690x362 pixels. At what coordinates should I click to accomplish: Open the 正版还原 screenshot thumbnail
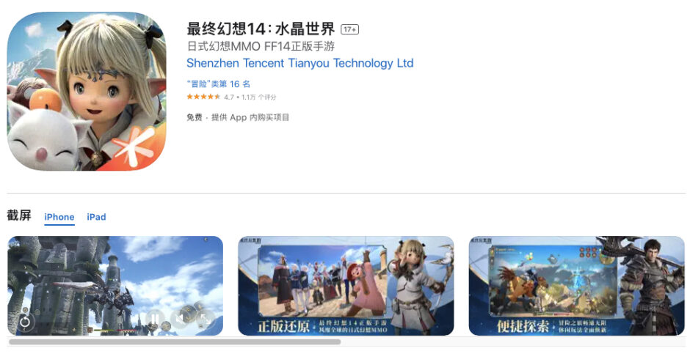(x=346, y=286)
